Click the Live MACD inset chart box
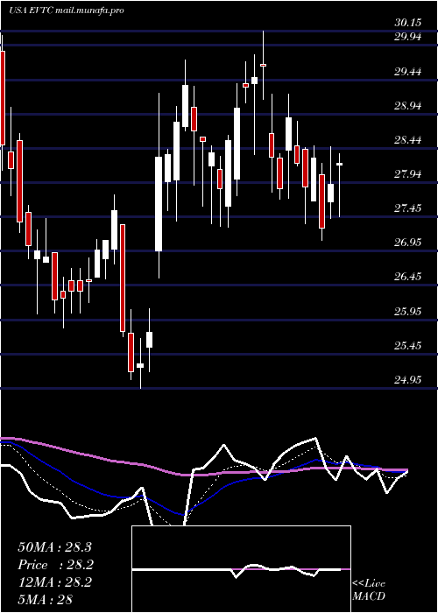 pos(241,569)
